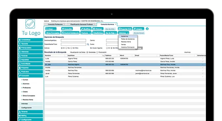This screenshot has height=121, width=222.
Task: Select Activos Sí radio button
Action: 62,48
